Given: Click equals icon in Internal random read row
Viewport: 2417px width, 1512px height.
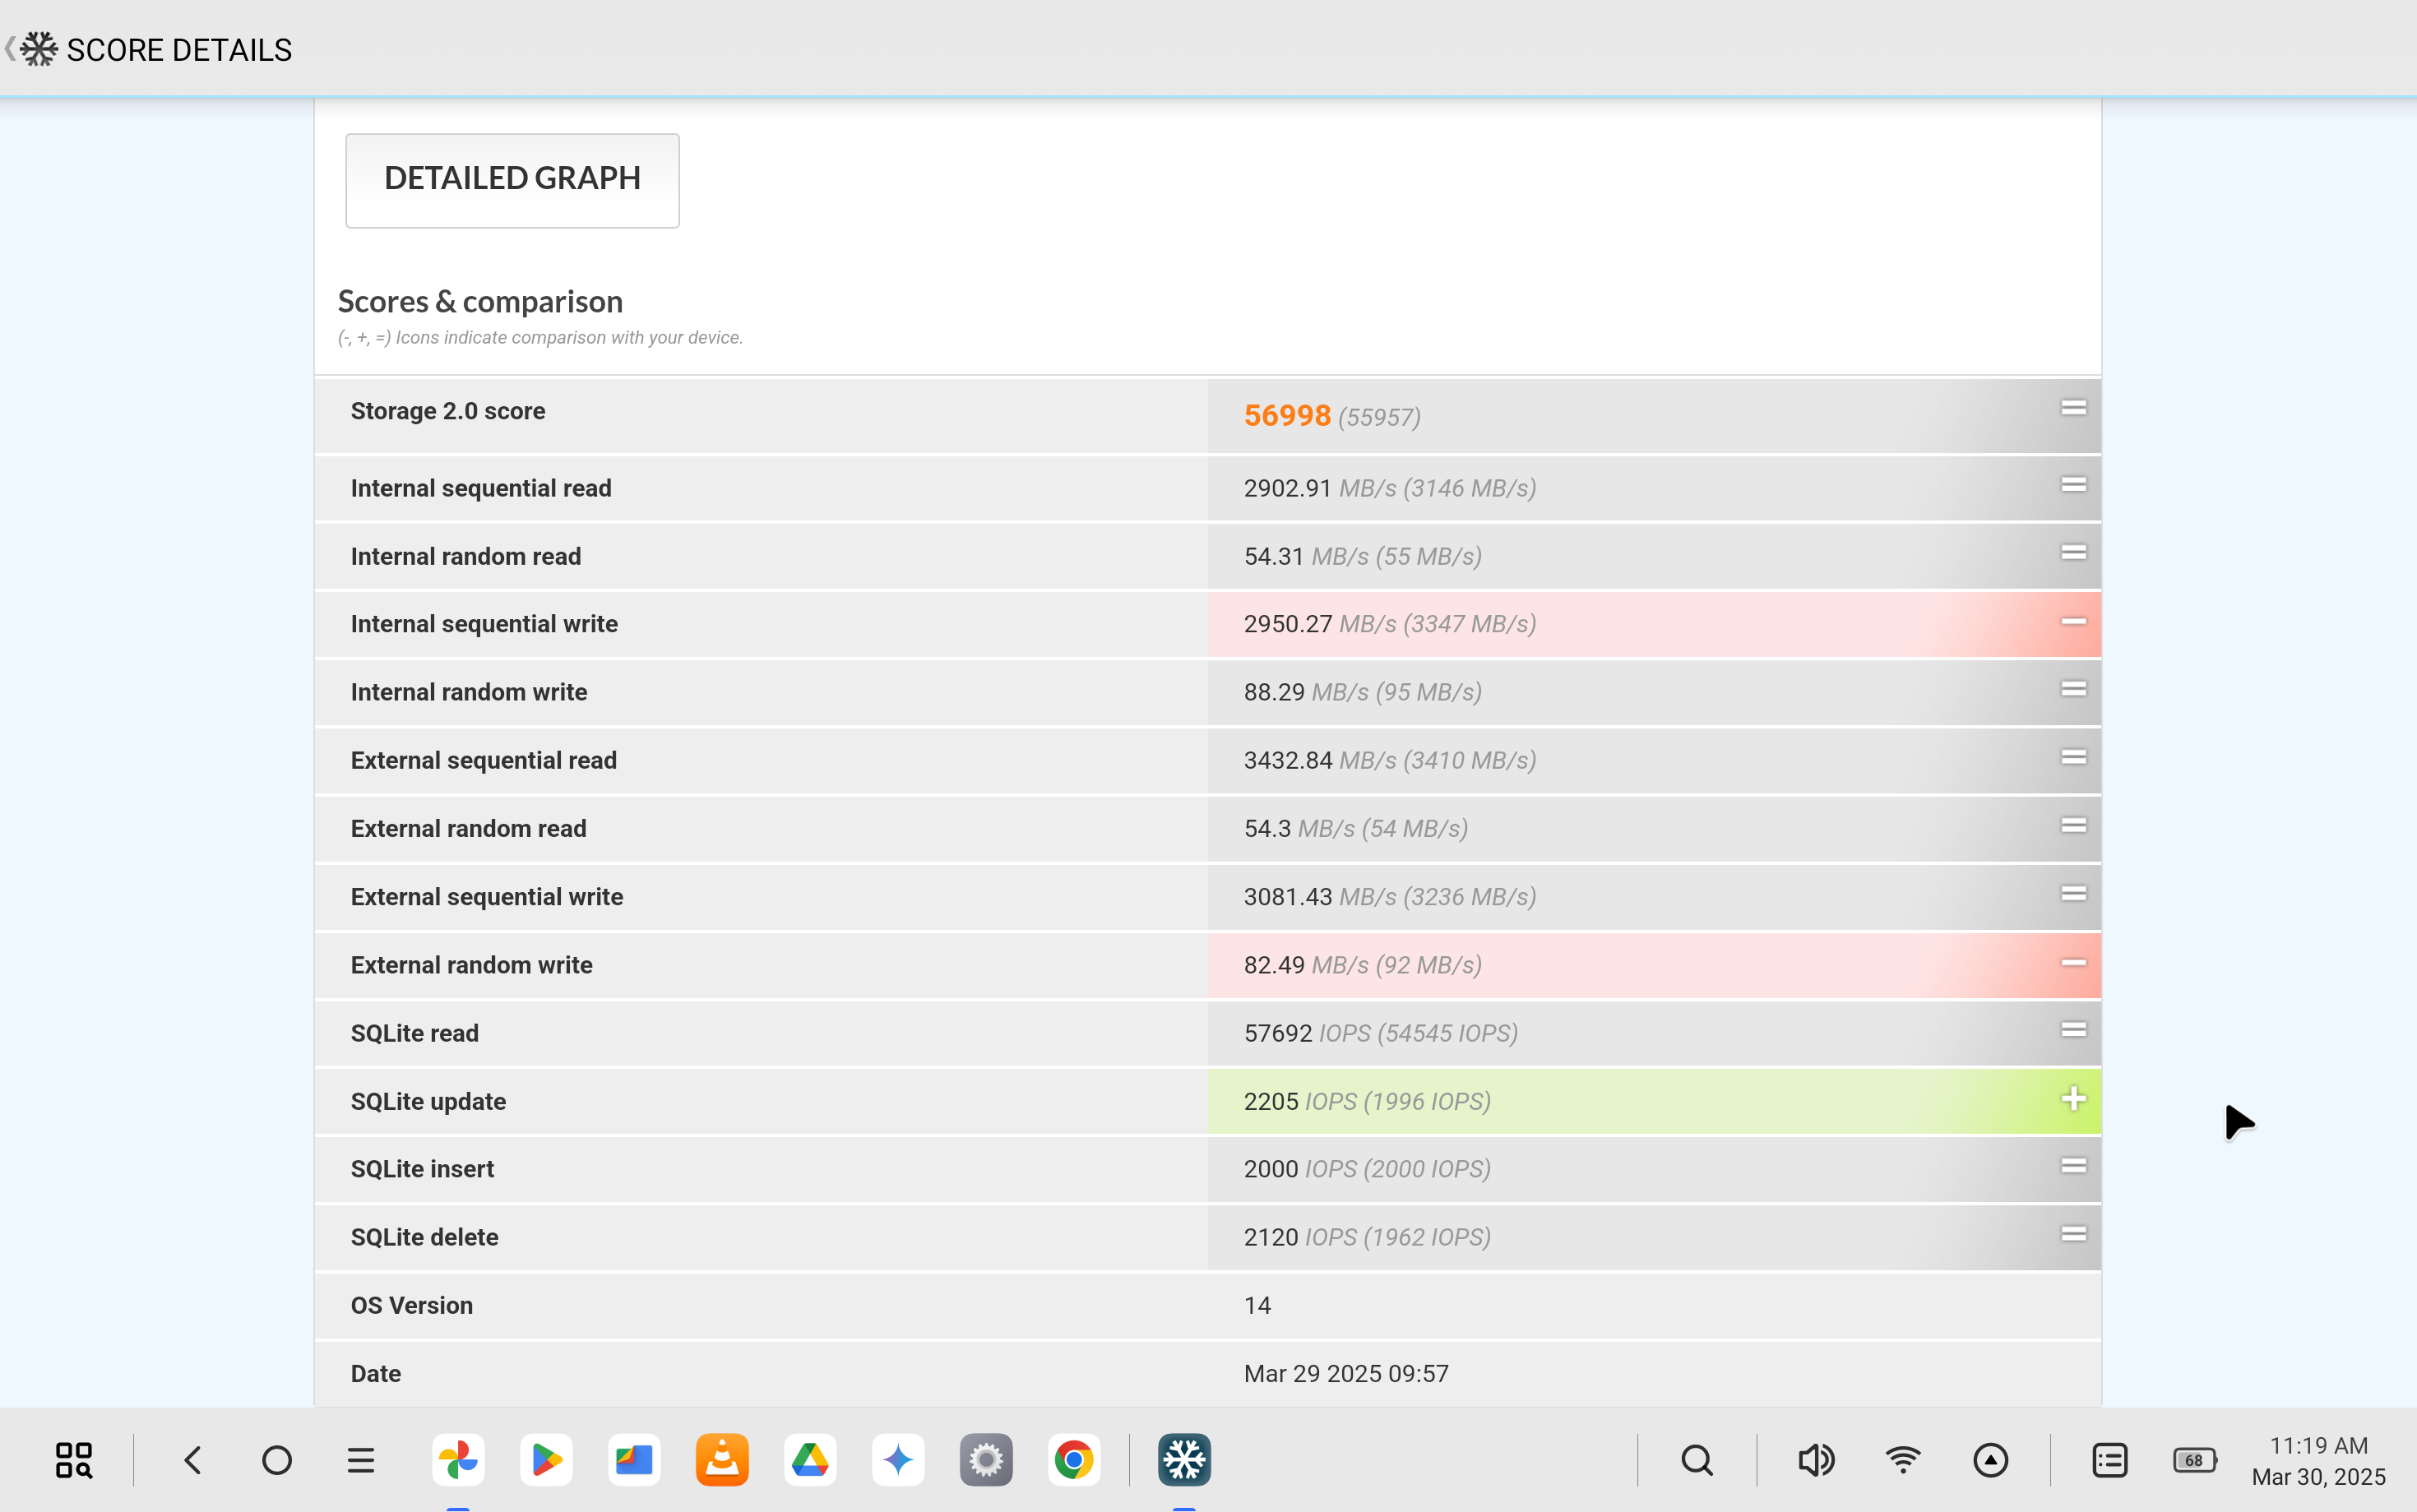Looking at the screenshot, I should click(x=2073, y=553).
